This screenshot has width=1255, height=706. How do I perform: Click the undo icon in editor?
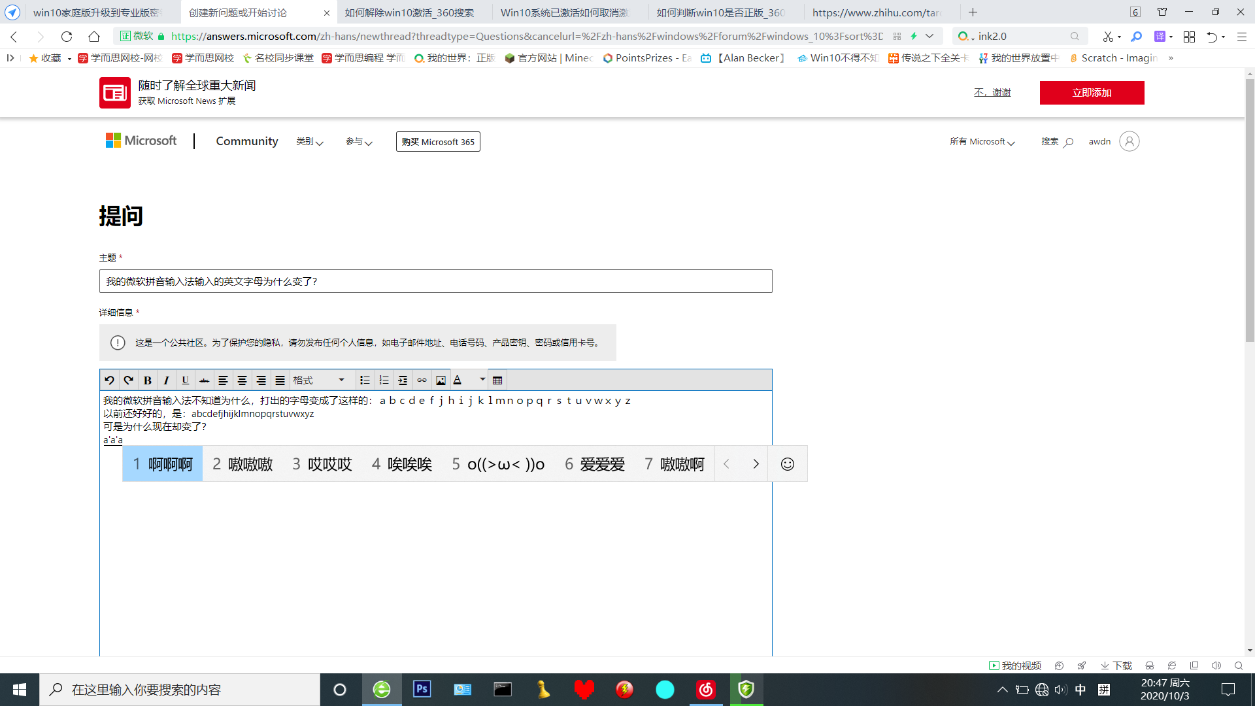point(109,380)
